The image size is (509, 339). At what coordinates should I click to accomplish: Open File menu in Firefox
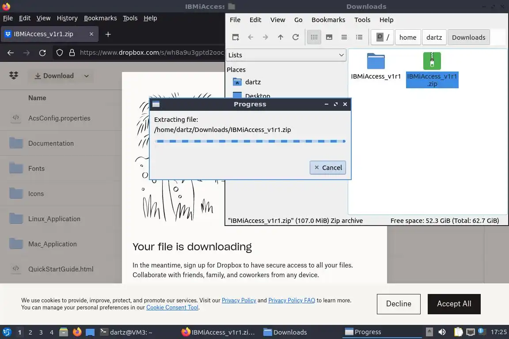click(8, 18)
